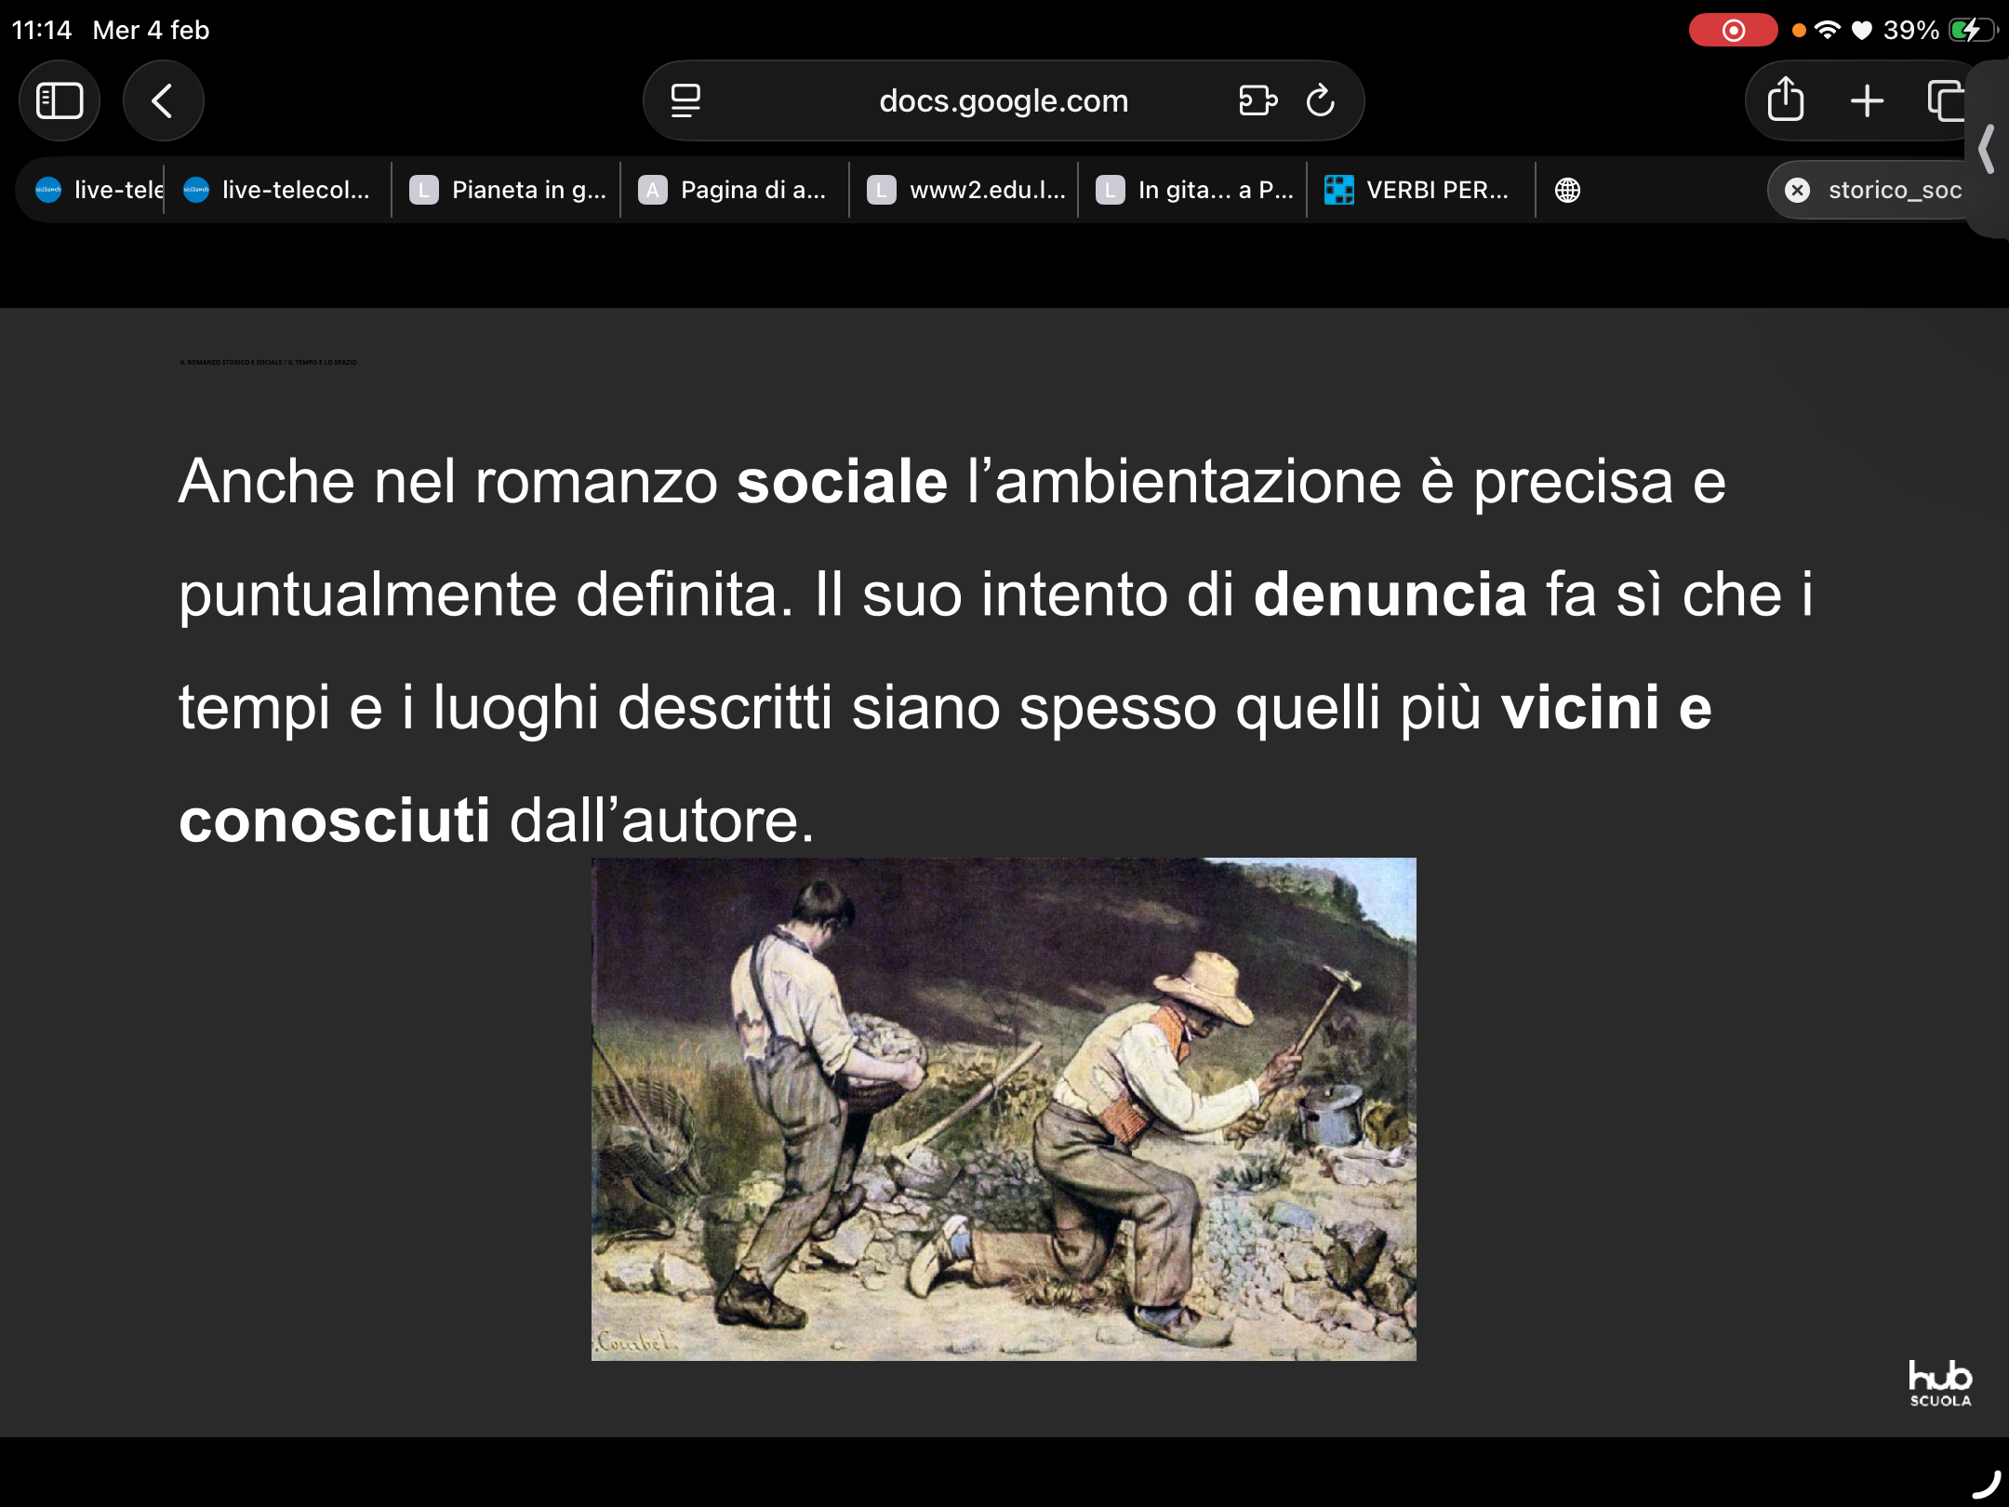Open the extensions puzzle icon

click(x=1257, y=100)
